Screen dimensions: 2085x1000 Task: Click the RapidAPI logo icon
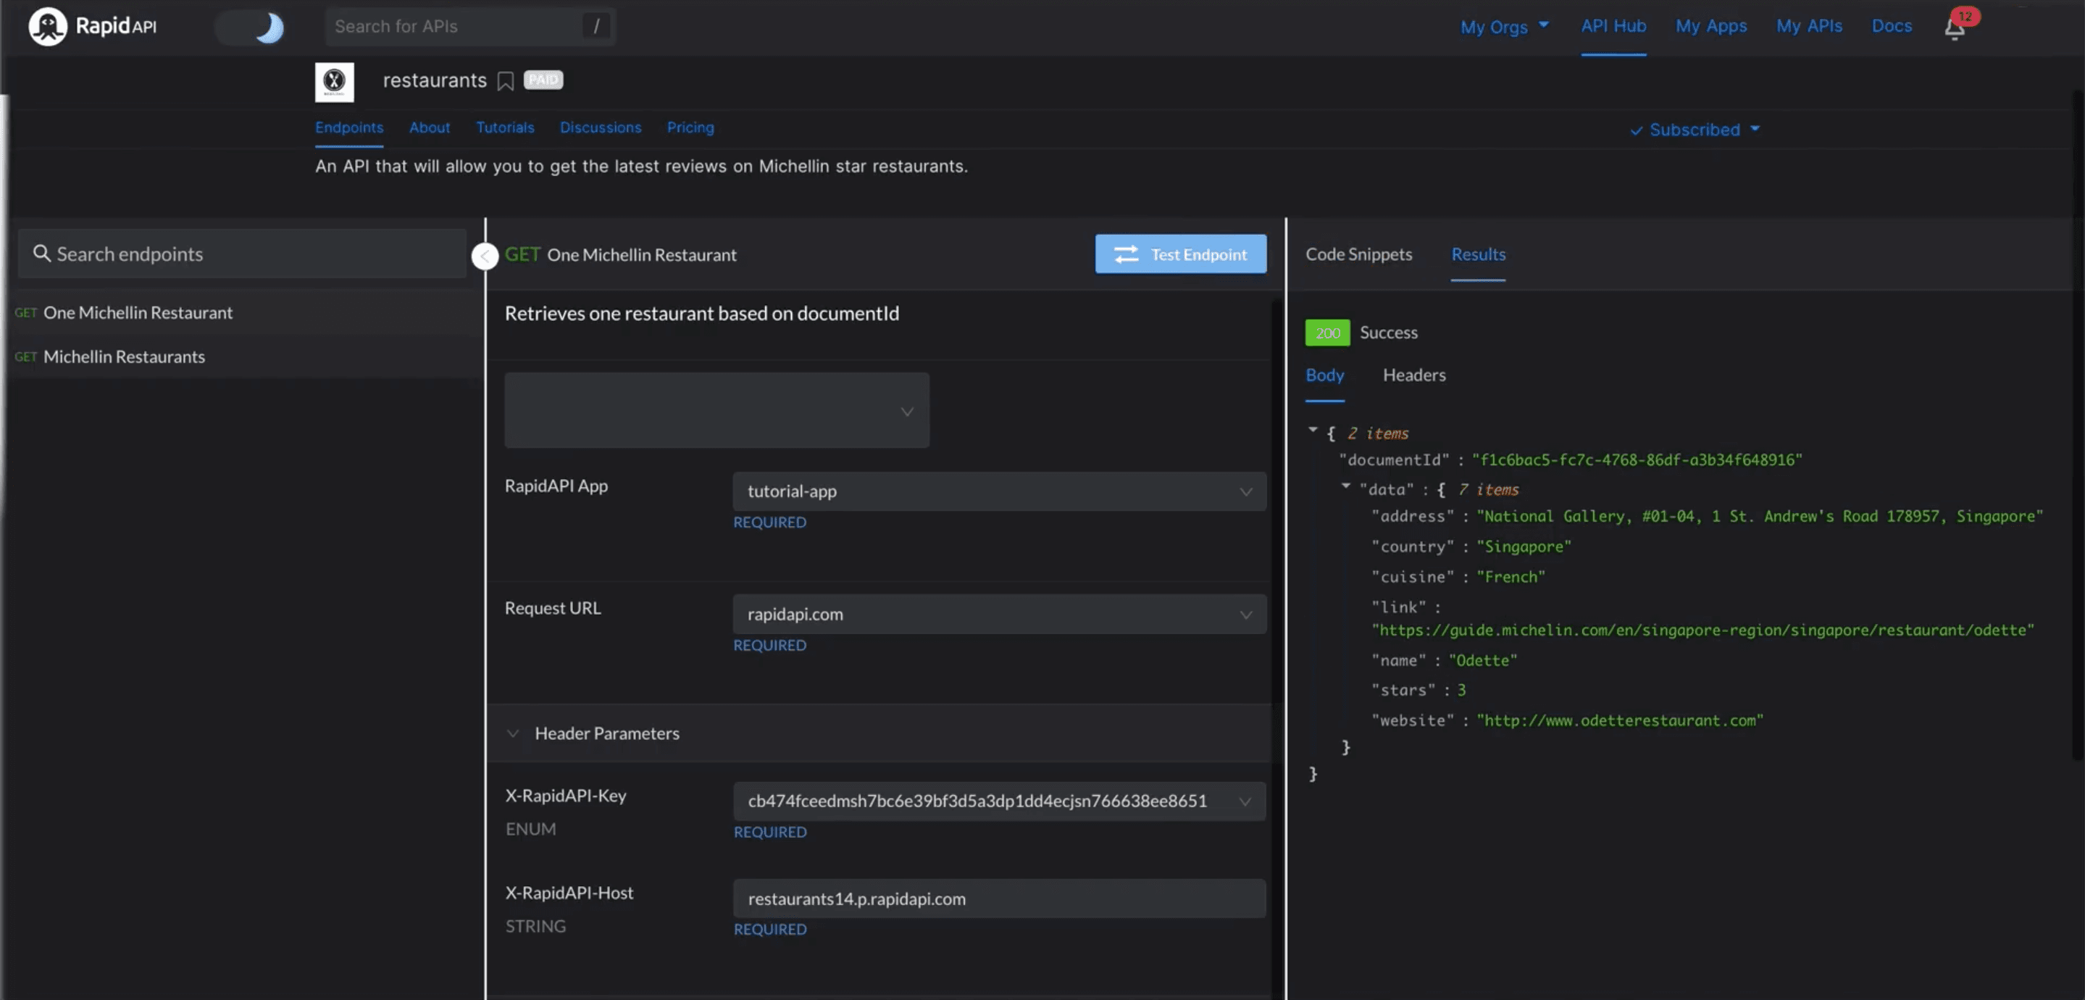coord(48,26)
